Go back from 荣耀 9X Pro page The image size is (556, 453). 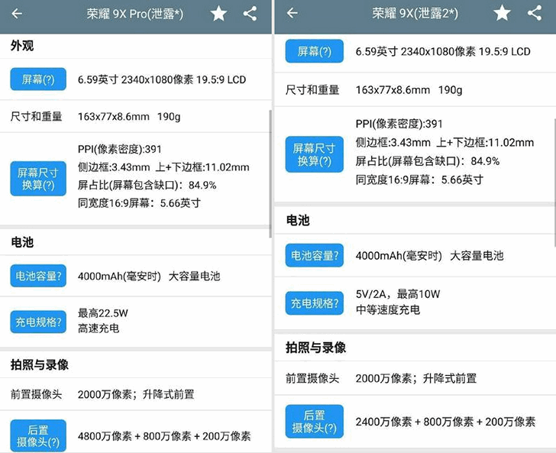(x=17, y=14)
